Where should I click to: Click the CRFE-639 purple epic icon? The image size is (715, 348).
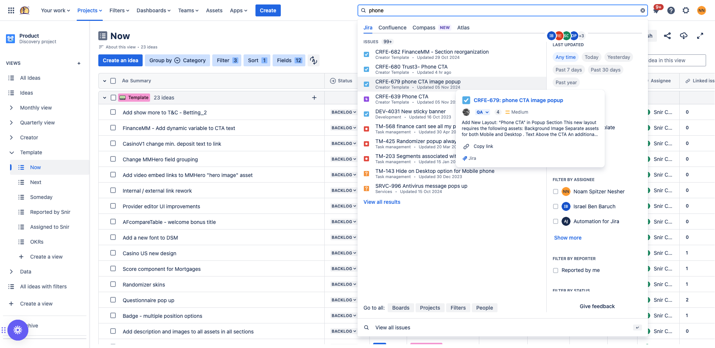(x=366, y=99)
